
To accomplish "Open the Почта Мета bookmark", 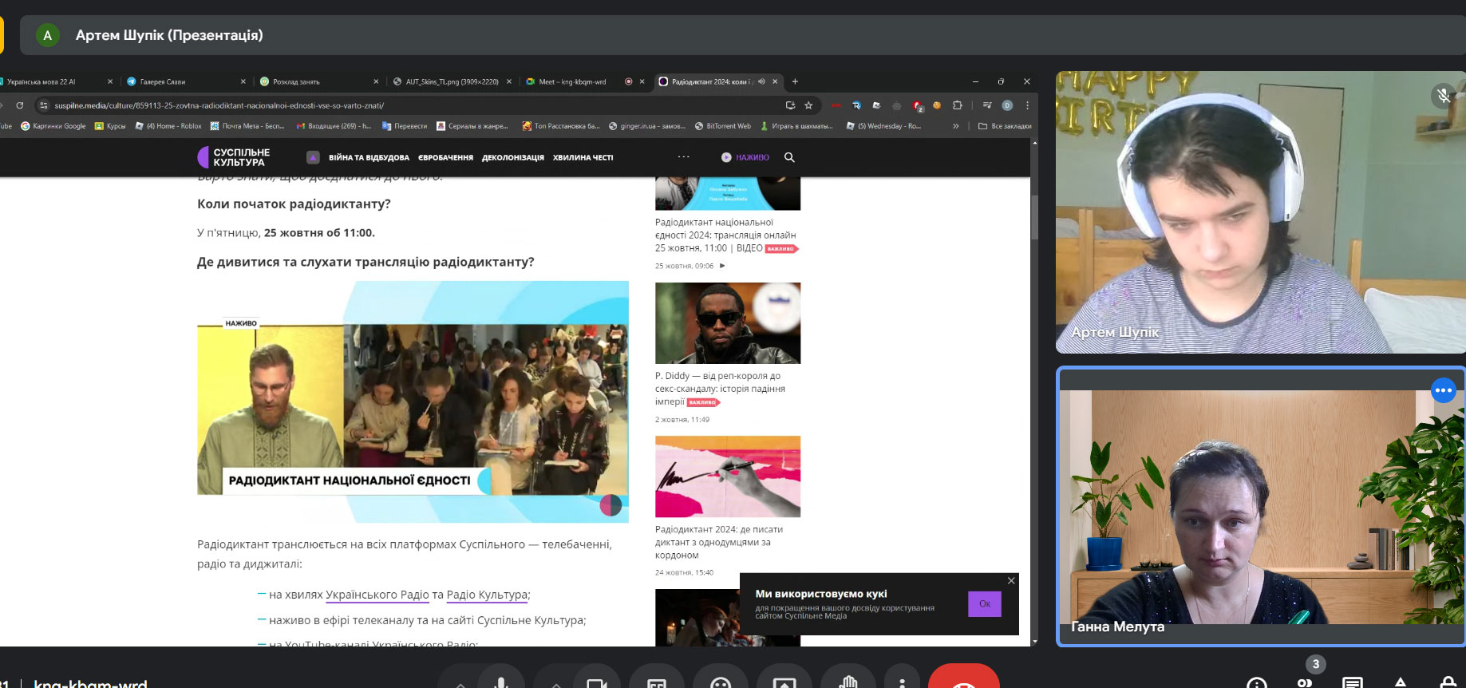I will click(x=247, y=126).
